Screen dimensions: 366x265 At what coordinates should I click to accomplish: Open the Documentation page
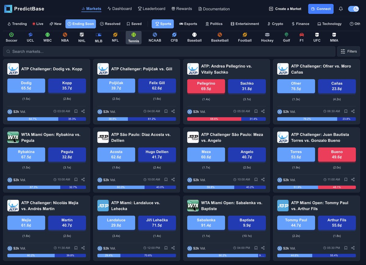214,9
